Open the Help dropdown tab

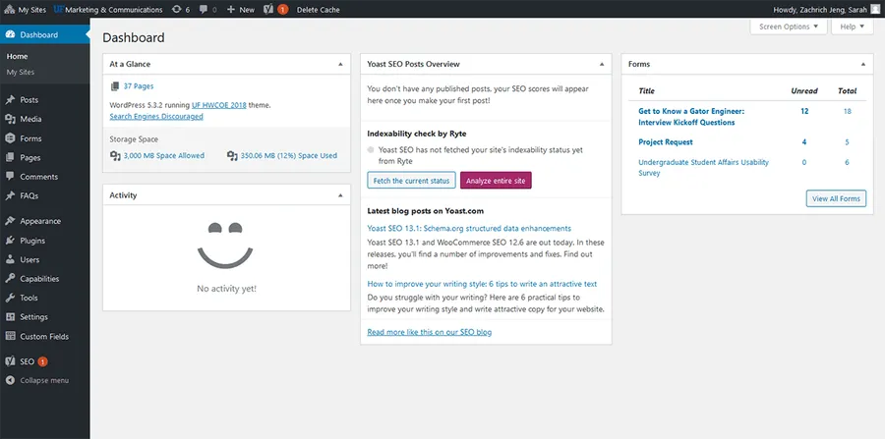coord(853,27)
